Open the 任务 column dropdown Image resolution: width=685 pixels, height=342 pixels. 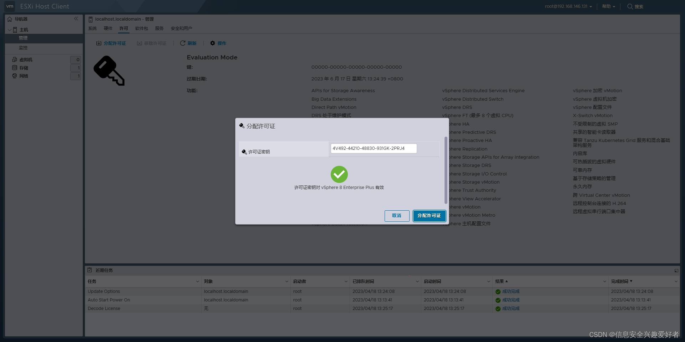[x=198, y=282]
